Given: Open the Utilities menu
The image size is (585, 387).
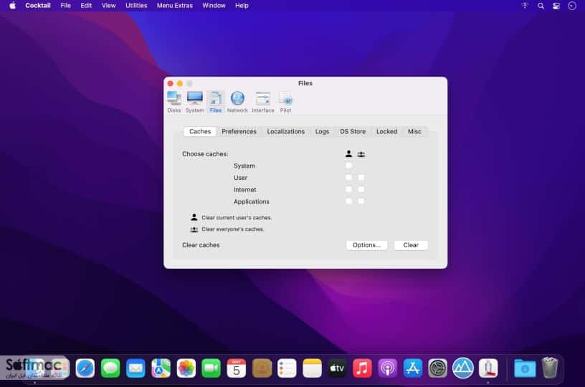Looking at the screenshot, I should 136,6.
